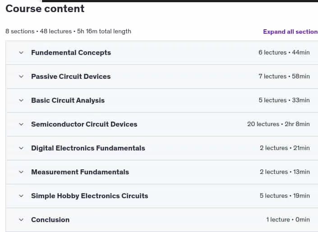Viewport: 318px width, 232px height.
Task: Click the 6 lectures 44min label
Action: point(284,52)
